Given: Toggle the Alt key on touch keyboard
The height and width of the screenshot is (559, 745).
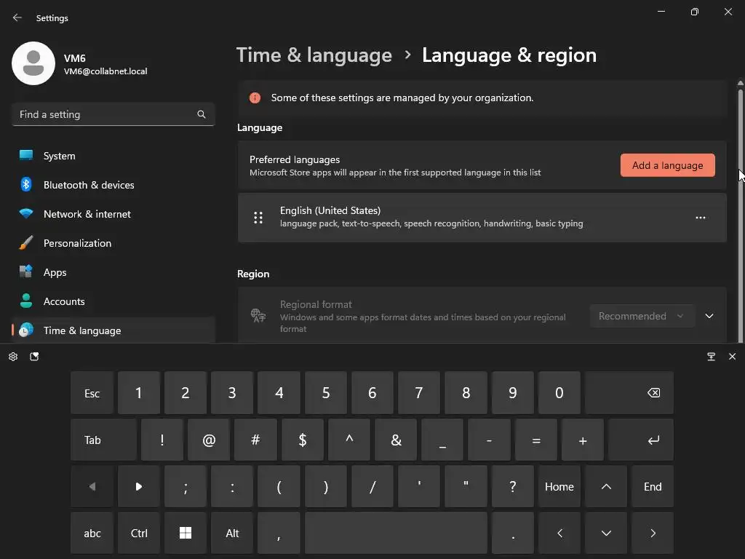Looking at the screenshot, I should click(x=232, y=534).
